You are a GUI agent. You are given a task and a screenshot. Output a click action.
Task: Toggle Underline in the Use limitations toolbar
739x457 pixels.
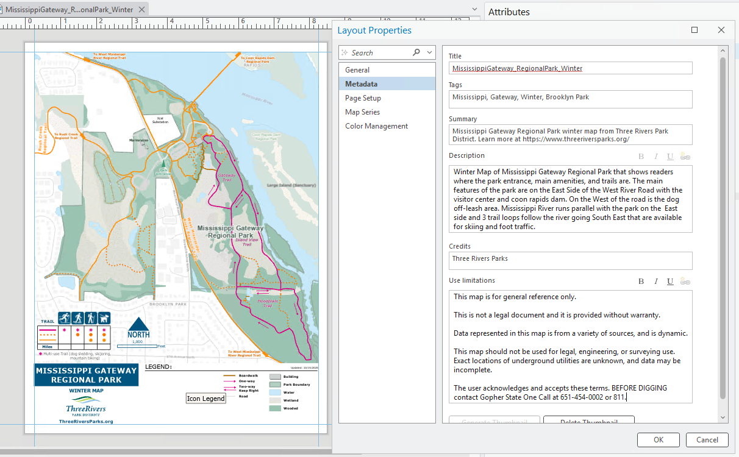(x=670, y=282)
